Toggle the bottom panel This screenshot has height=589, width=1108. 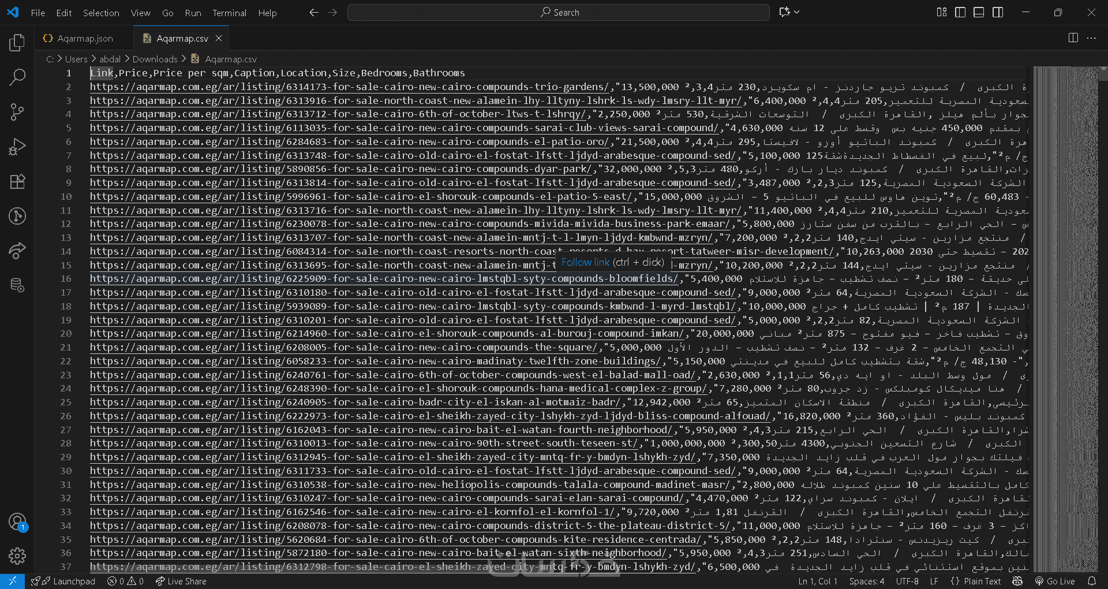979,12
